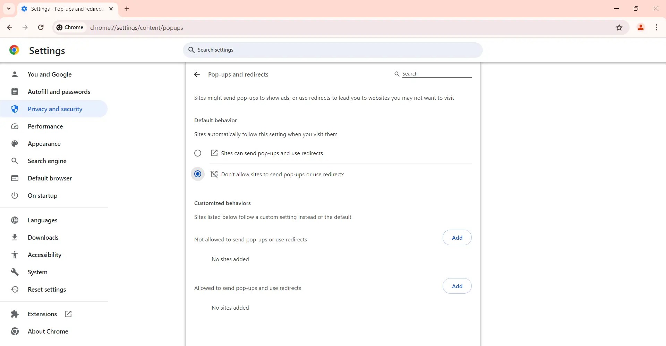Click the browser profile avatar

(641, 27)
